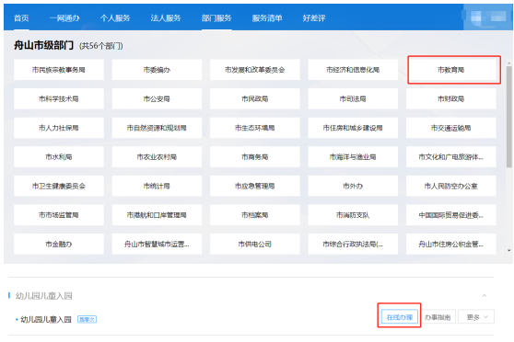Select 市金融办 department
Screen dimensions: 514x342
(x=59, y=245)
